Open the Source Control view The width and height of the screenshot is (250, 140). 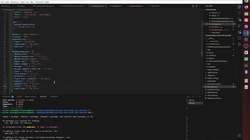(239, 19)
